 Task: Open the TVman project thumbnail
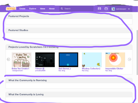(x=45, y=60)
